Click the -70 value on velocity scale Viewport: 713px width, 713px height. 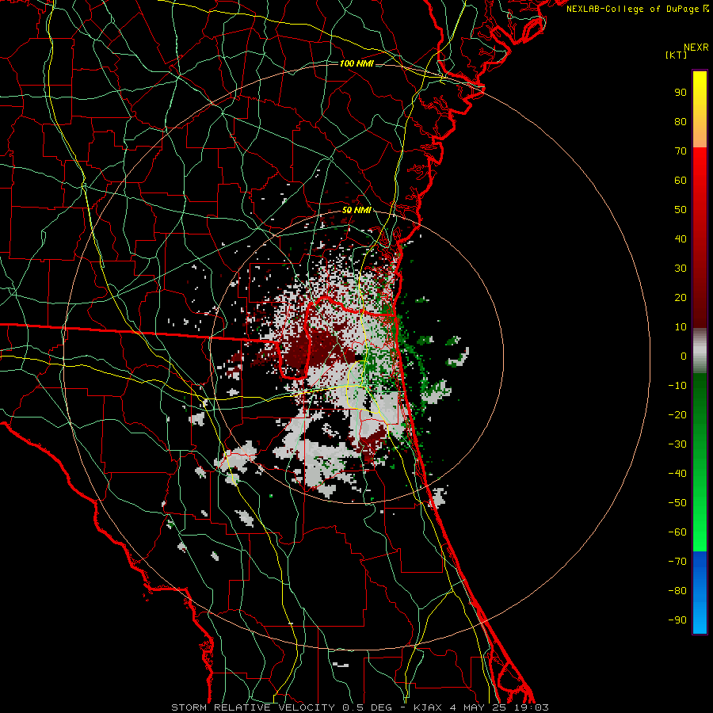(677, 561)
